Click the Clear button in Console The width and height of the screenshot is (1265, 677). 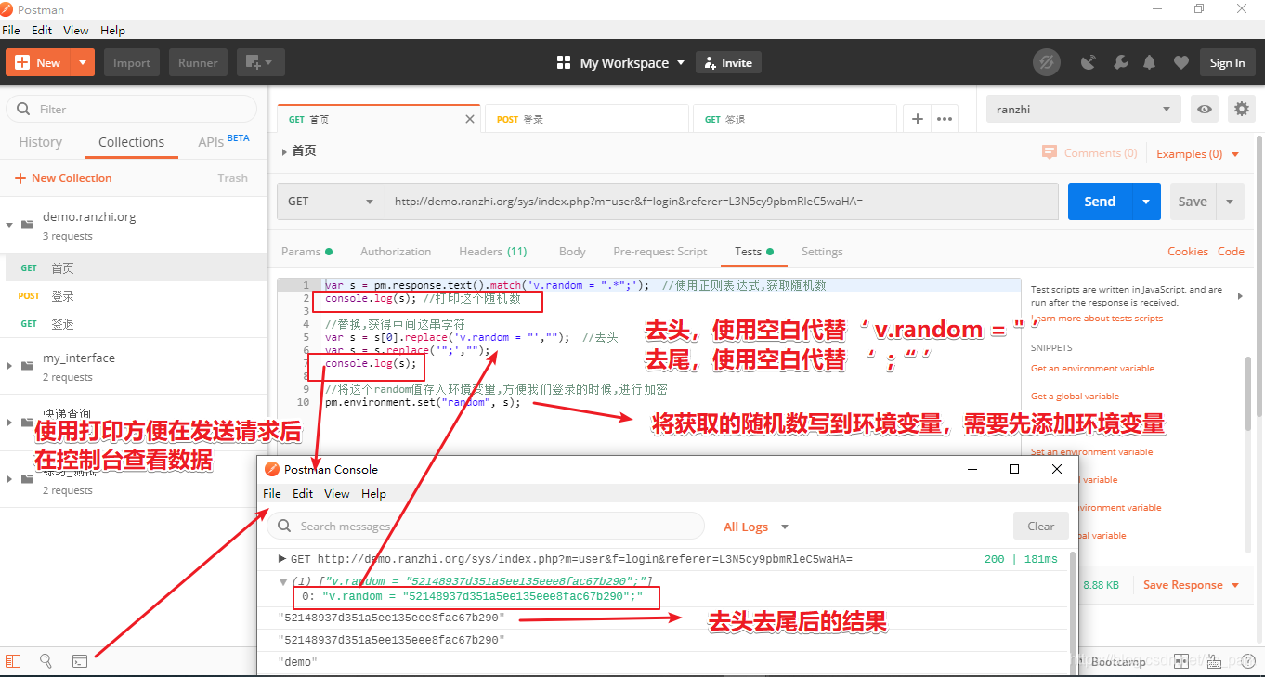click(x=1040, y=526)
